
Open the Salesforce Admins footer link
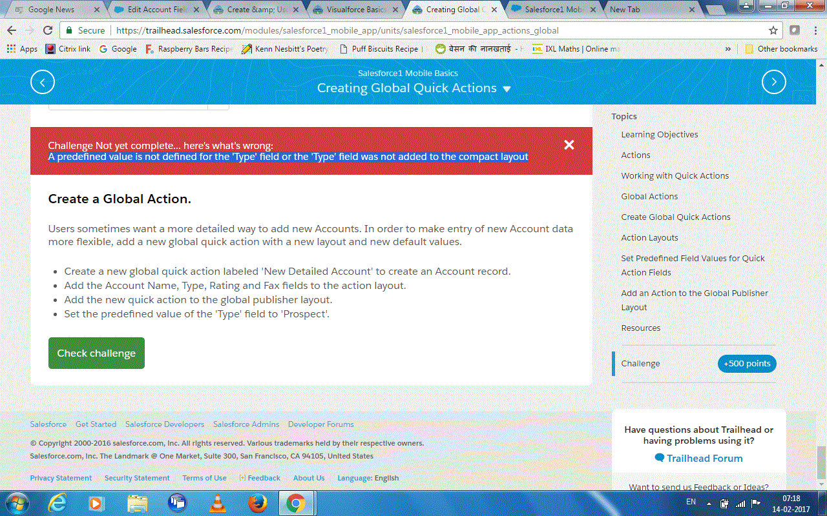pos(246,424)
